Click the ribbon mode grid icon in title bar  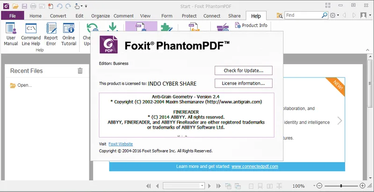pos(328,5)
